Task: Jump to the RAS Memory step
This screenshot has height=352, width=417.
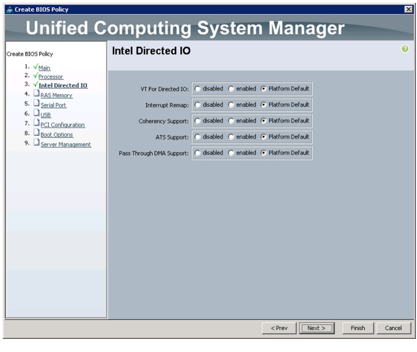Action: tap(56, 95)
